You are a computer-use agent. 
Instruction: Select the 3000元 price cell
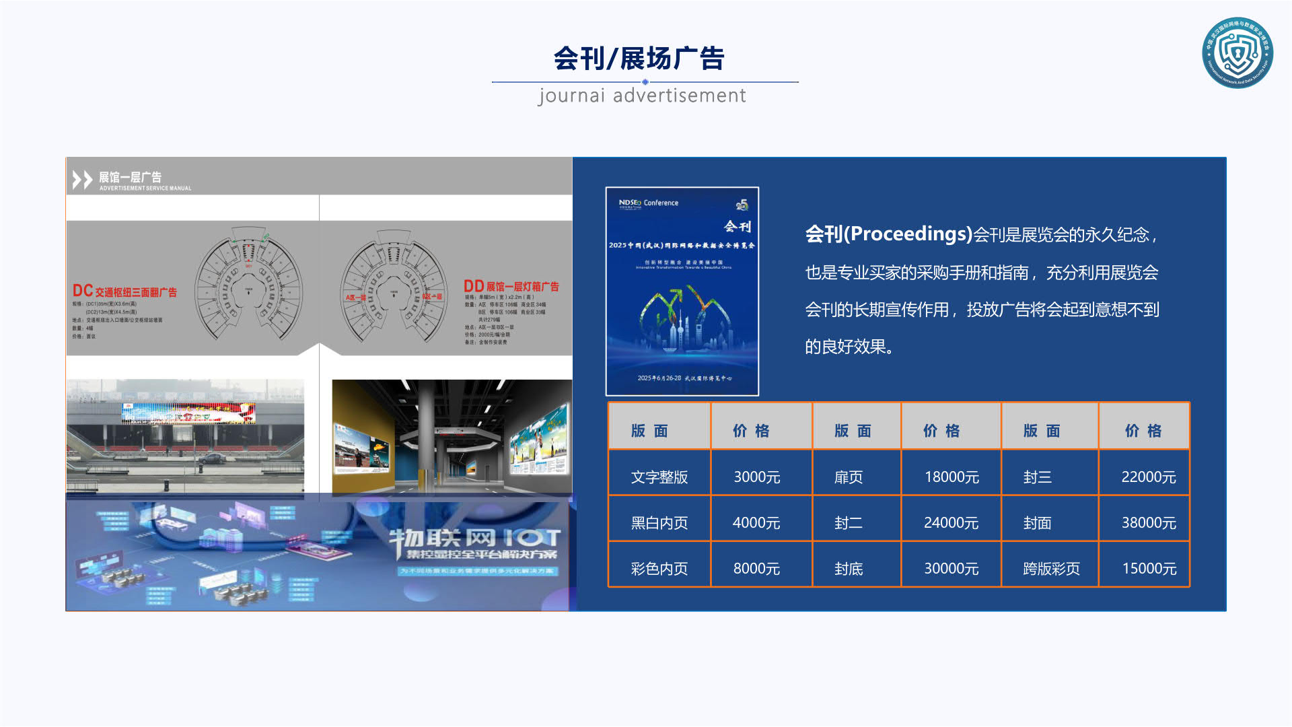pos(756,477)
